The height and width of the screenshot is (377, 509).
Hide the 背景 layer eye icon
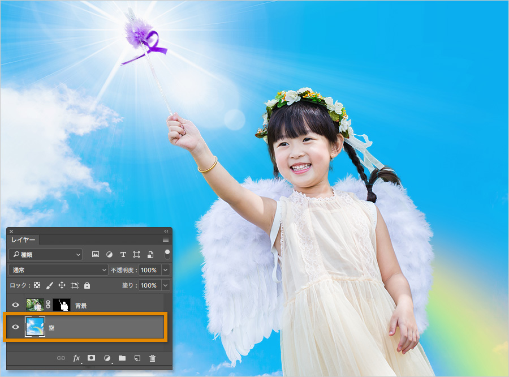[x=15, y=305]
